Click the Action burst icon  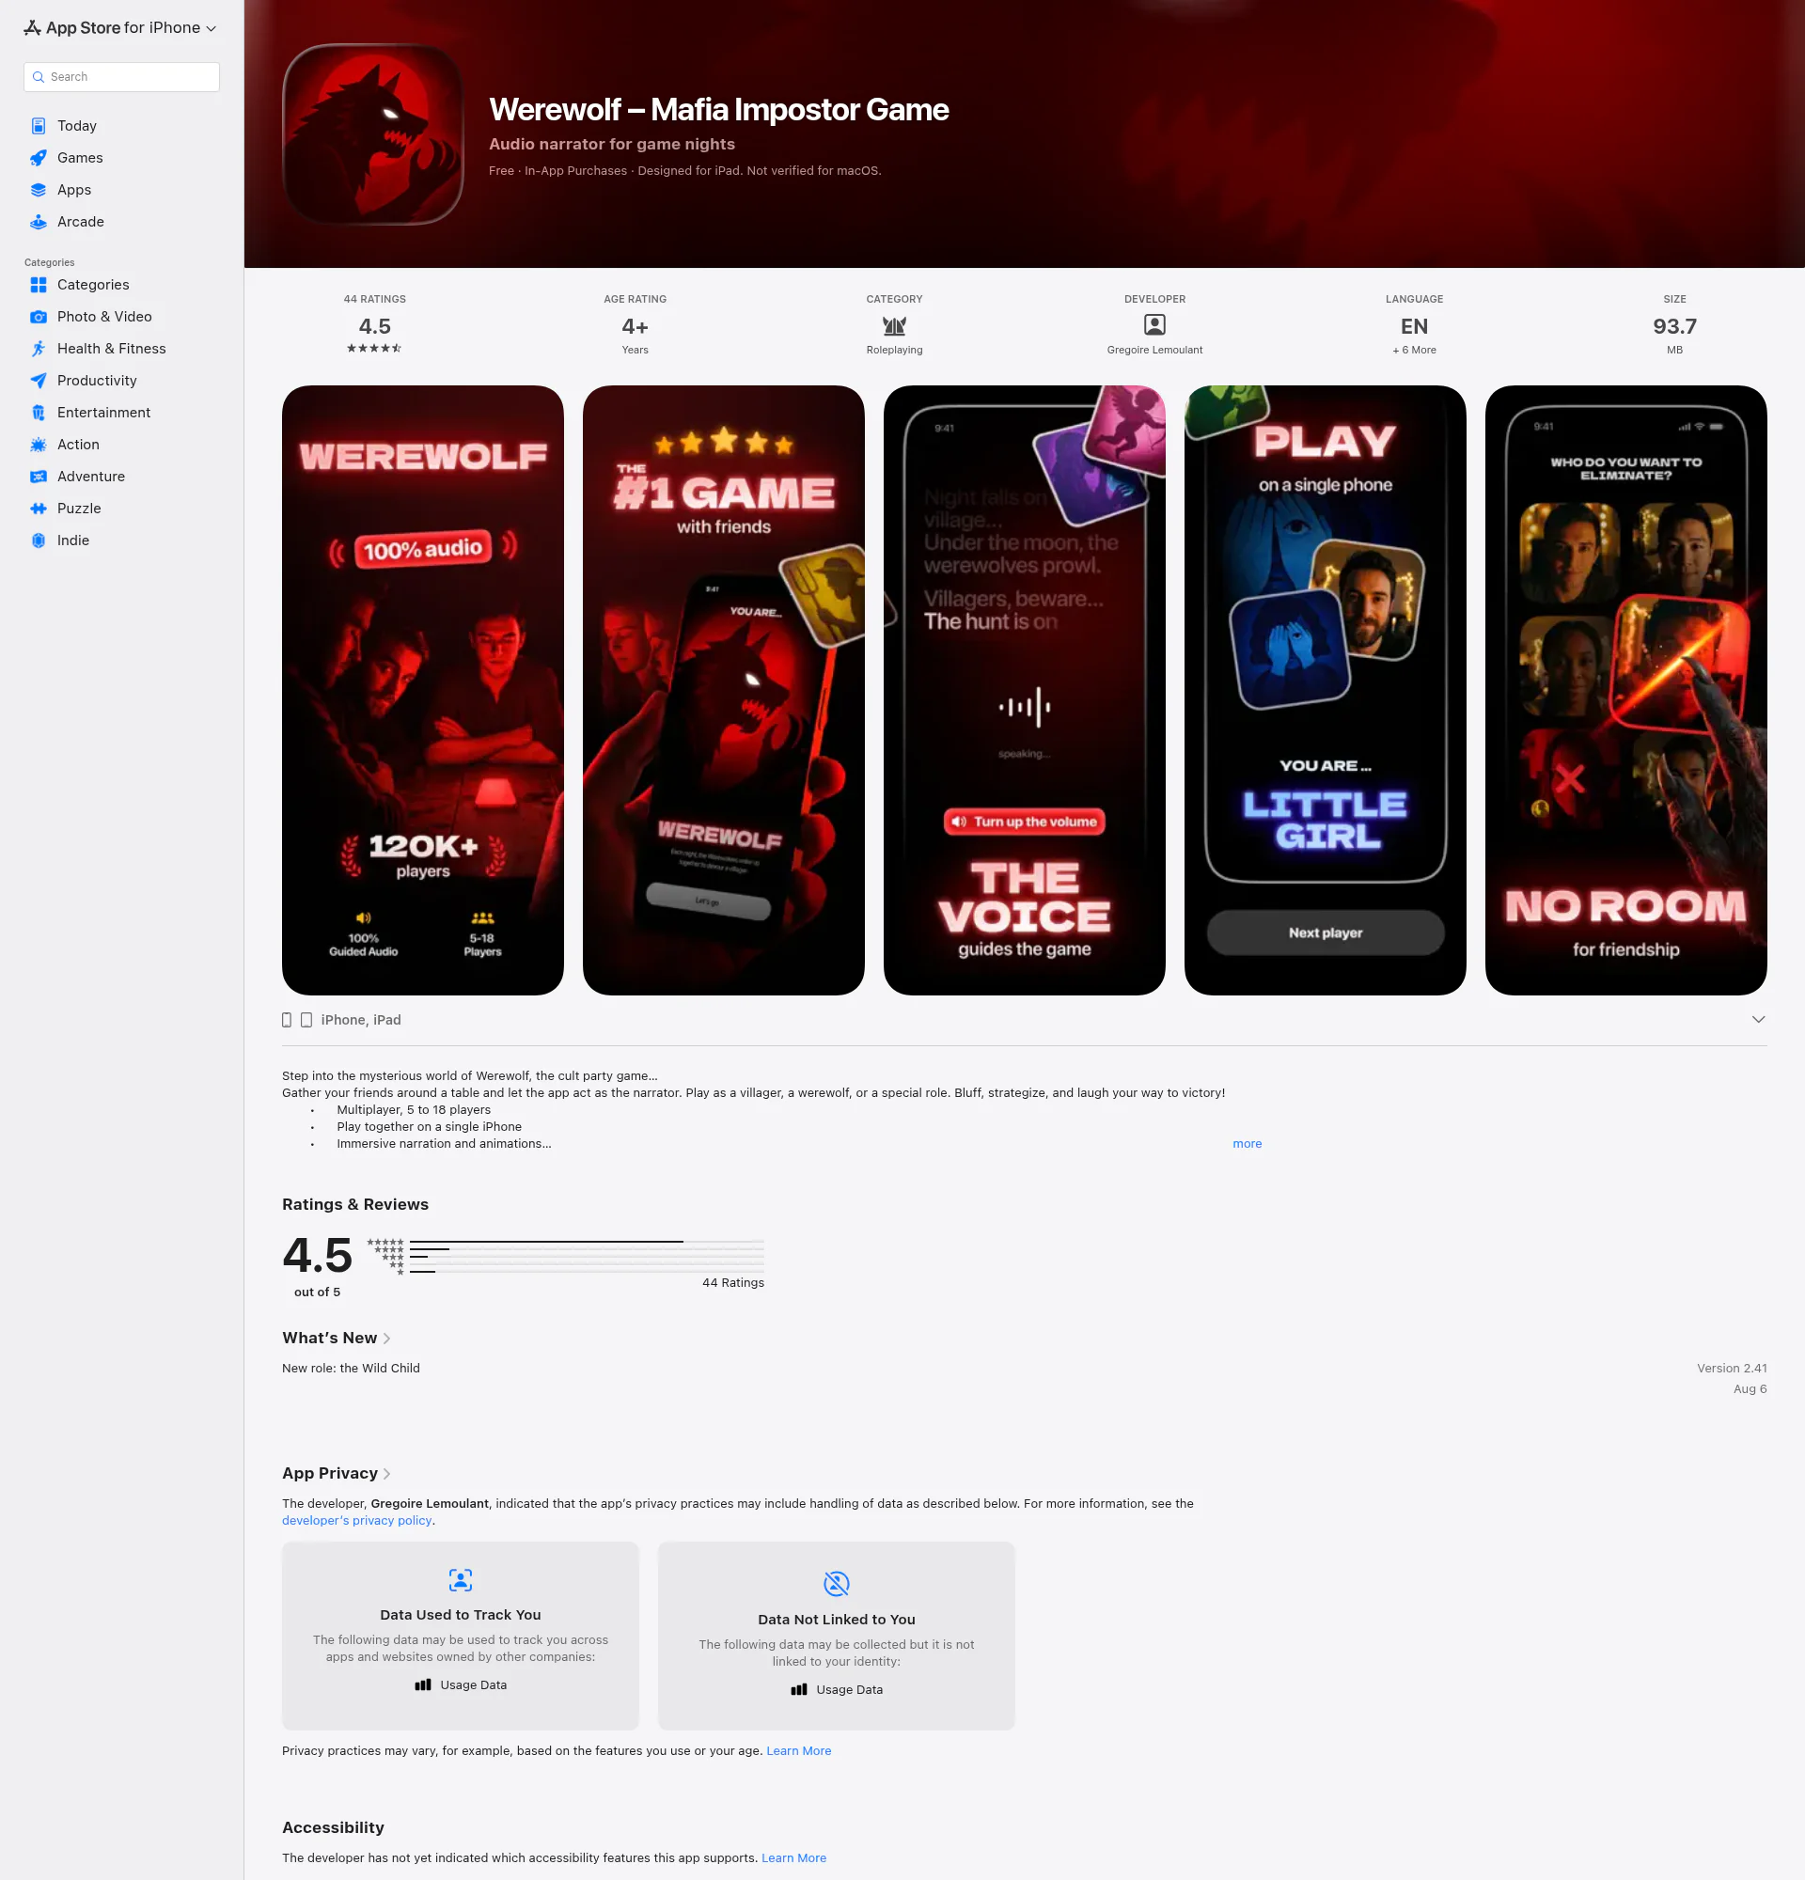(39, 444)
